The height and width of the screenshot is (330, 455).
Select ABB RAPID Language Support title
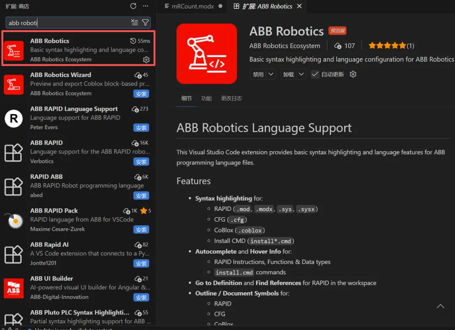click(x=74, y=109)
